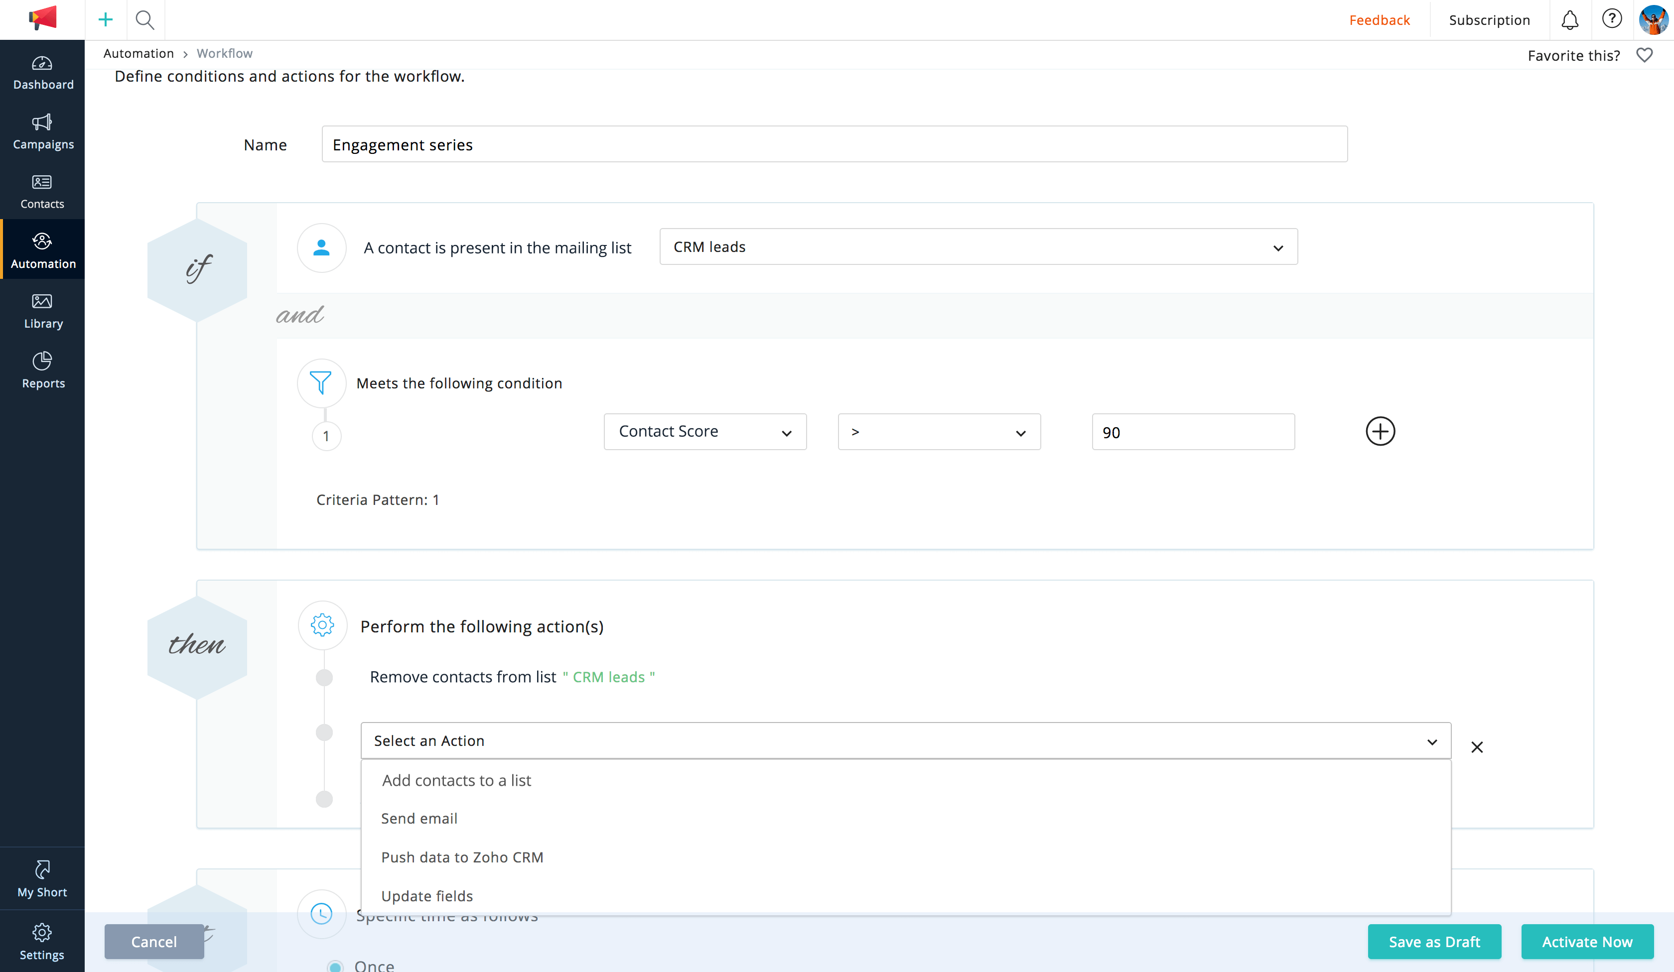Choose Add contacts to a list
The width and height of the screenshot is (1674, 972).
click(x=906, y=780)
